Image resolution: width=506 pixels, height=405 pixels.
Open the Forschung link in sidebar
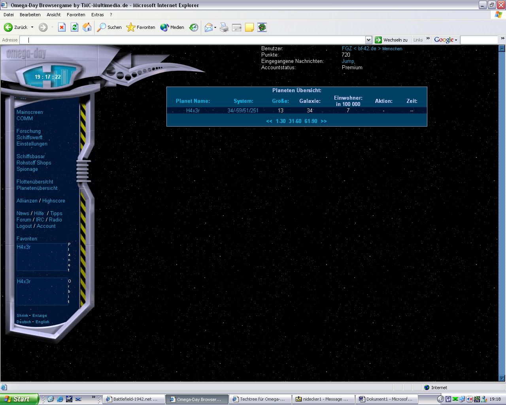pyautogui.click(x=28, y=131)
